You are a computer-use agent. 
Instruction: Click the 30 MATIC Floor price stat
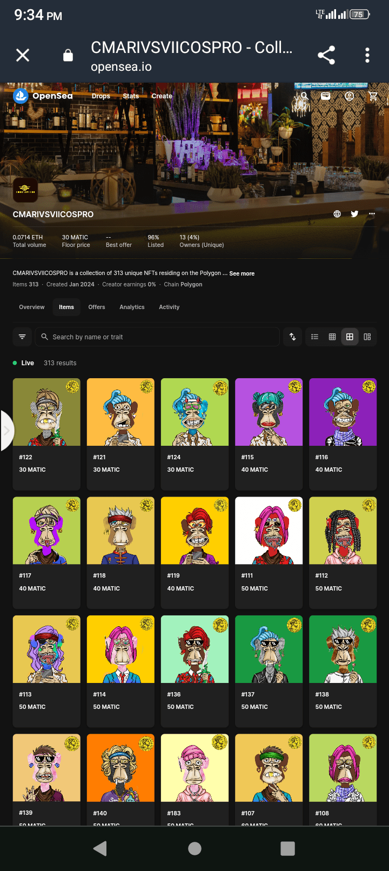(76, 241)
